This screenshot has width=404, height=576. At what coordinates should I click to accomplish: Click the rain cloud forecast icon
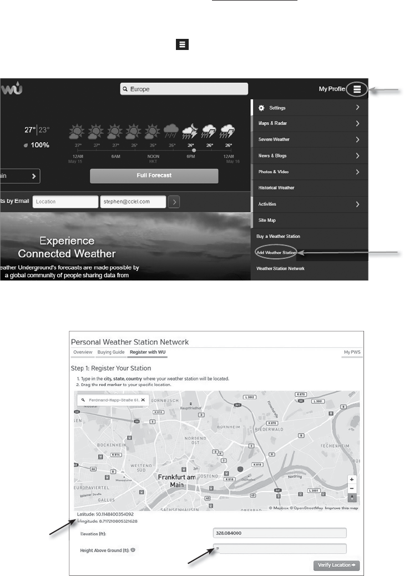171,131
